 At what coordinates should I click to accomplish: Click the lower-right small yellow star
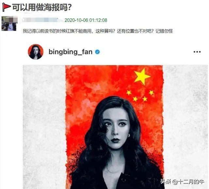click(145, 99)
